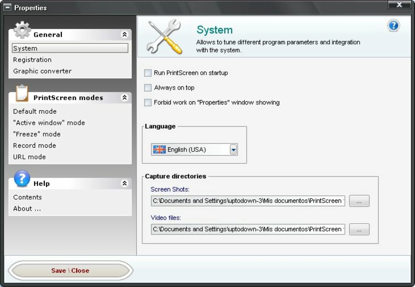The height and width of the screenshot is (287, 415).
Task: Select Default mode settings
Action: (35, 111)
